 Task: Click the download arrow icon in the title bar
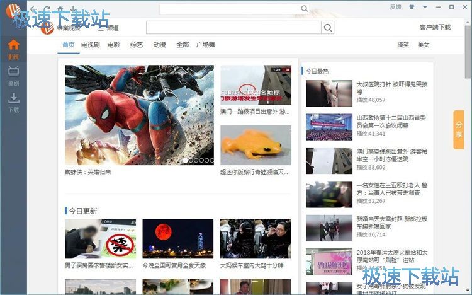click(x=73, y=9)
